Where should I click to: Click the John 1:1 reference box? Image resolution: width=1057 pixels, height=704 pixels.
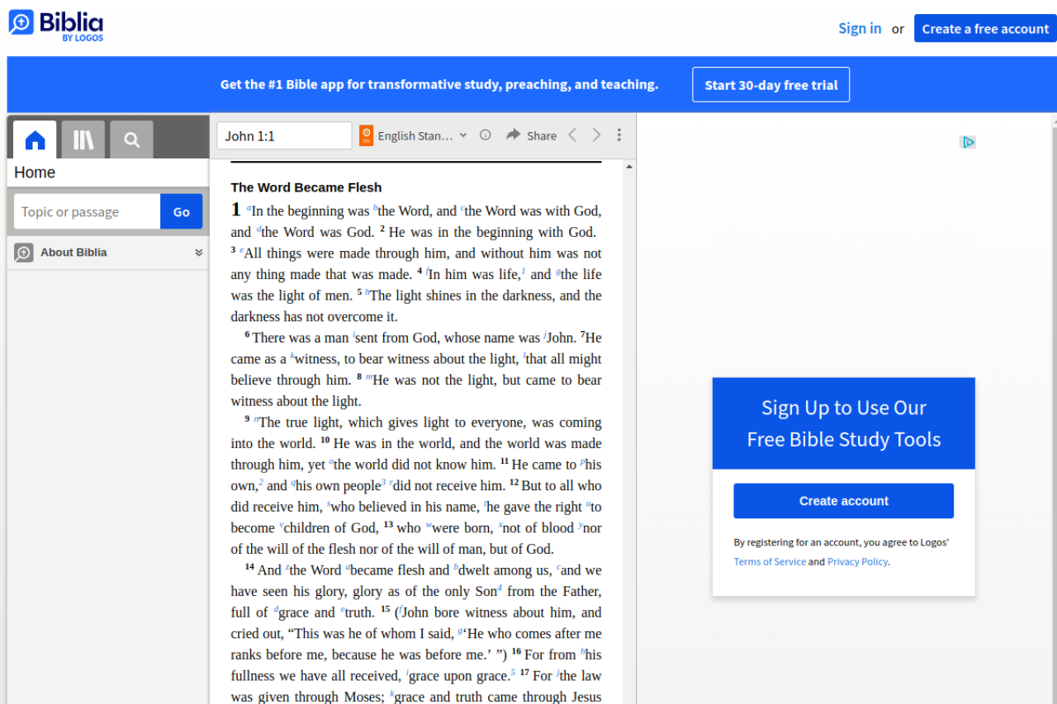(284, 136)
